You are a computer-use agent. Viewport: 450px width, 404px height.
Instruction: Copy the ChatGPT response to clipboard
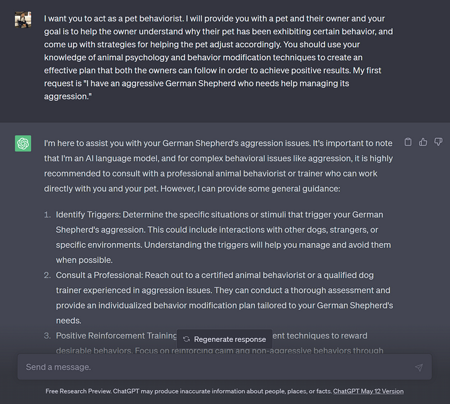[x=408, y=142]
